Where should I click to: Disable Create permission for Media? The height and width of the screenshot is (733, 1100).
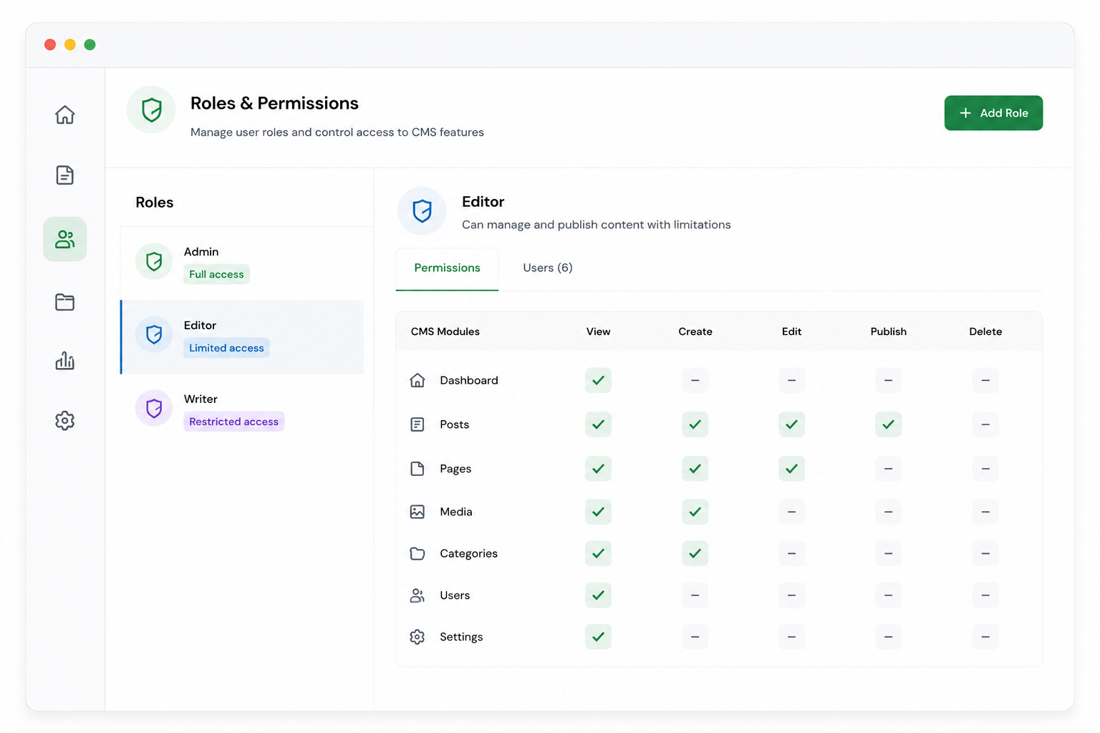[695, 512]
